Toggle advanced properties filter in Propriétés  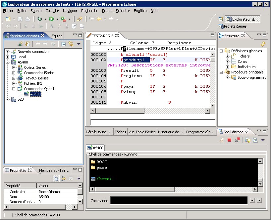coord(63,178)
